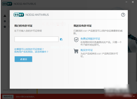Select the shopping cart purchase icon

[x=76, y=51]
